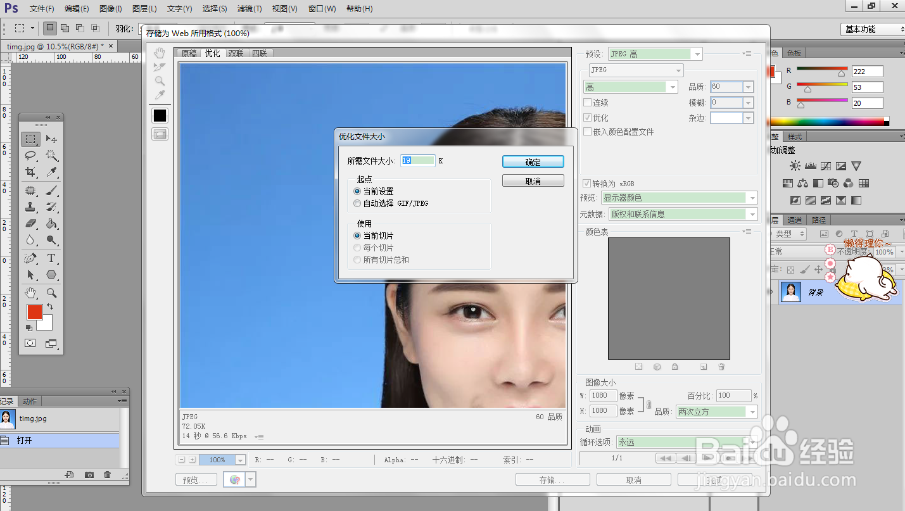Open the 图像(I) menu
This screenshot has width=905, height=511.
pyautogui.click(x=110, y=9)
